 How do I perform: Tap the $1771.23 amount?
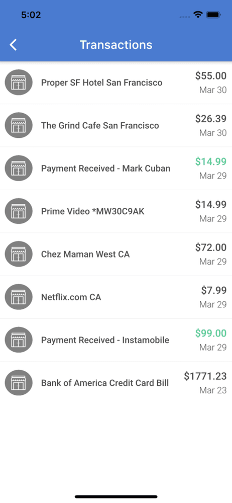(205, 376)
